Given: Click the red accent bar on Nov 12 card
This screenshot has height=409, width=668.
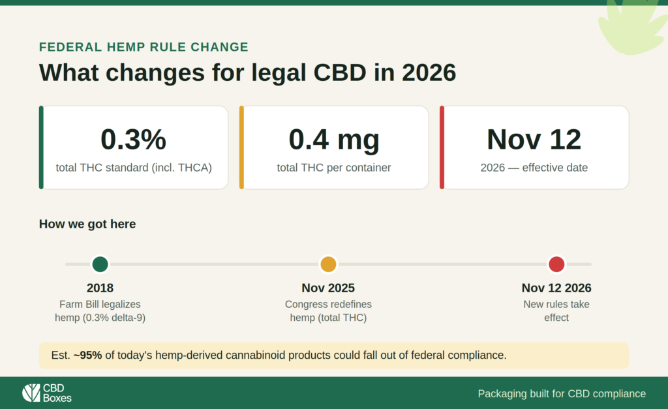Looking at the screenshot, I should click(x=442, y=147).
